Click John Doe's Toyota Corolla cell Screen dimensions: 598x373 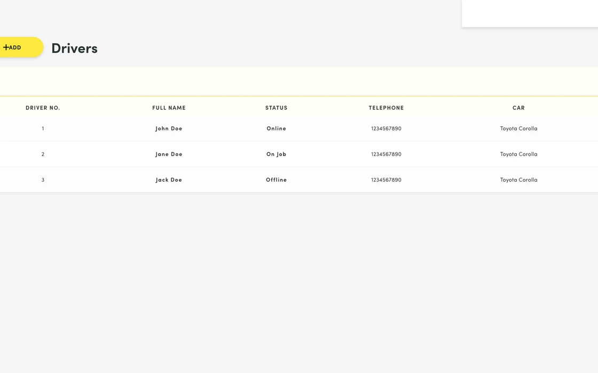518,128
